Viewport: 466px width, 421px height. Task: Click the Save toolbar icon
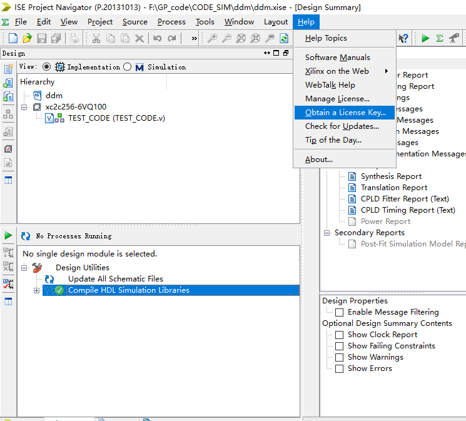coord(42,38)
